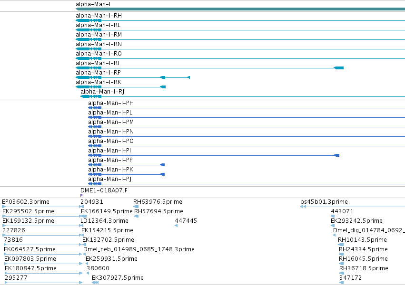Screen dimensions: 405x285
Task: Select the 347172 feature label
Action: (350, 278)
